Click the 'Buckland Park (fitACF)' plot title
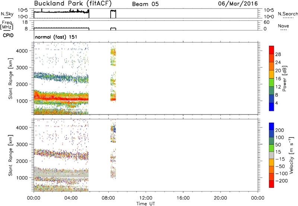 (x=73, y=4)
